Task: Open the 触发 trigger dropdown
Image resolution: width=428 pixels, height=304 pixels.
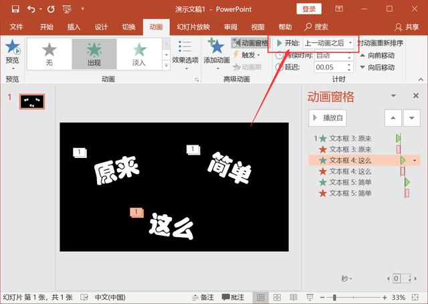Action: click(247, 55)
